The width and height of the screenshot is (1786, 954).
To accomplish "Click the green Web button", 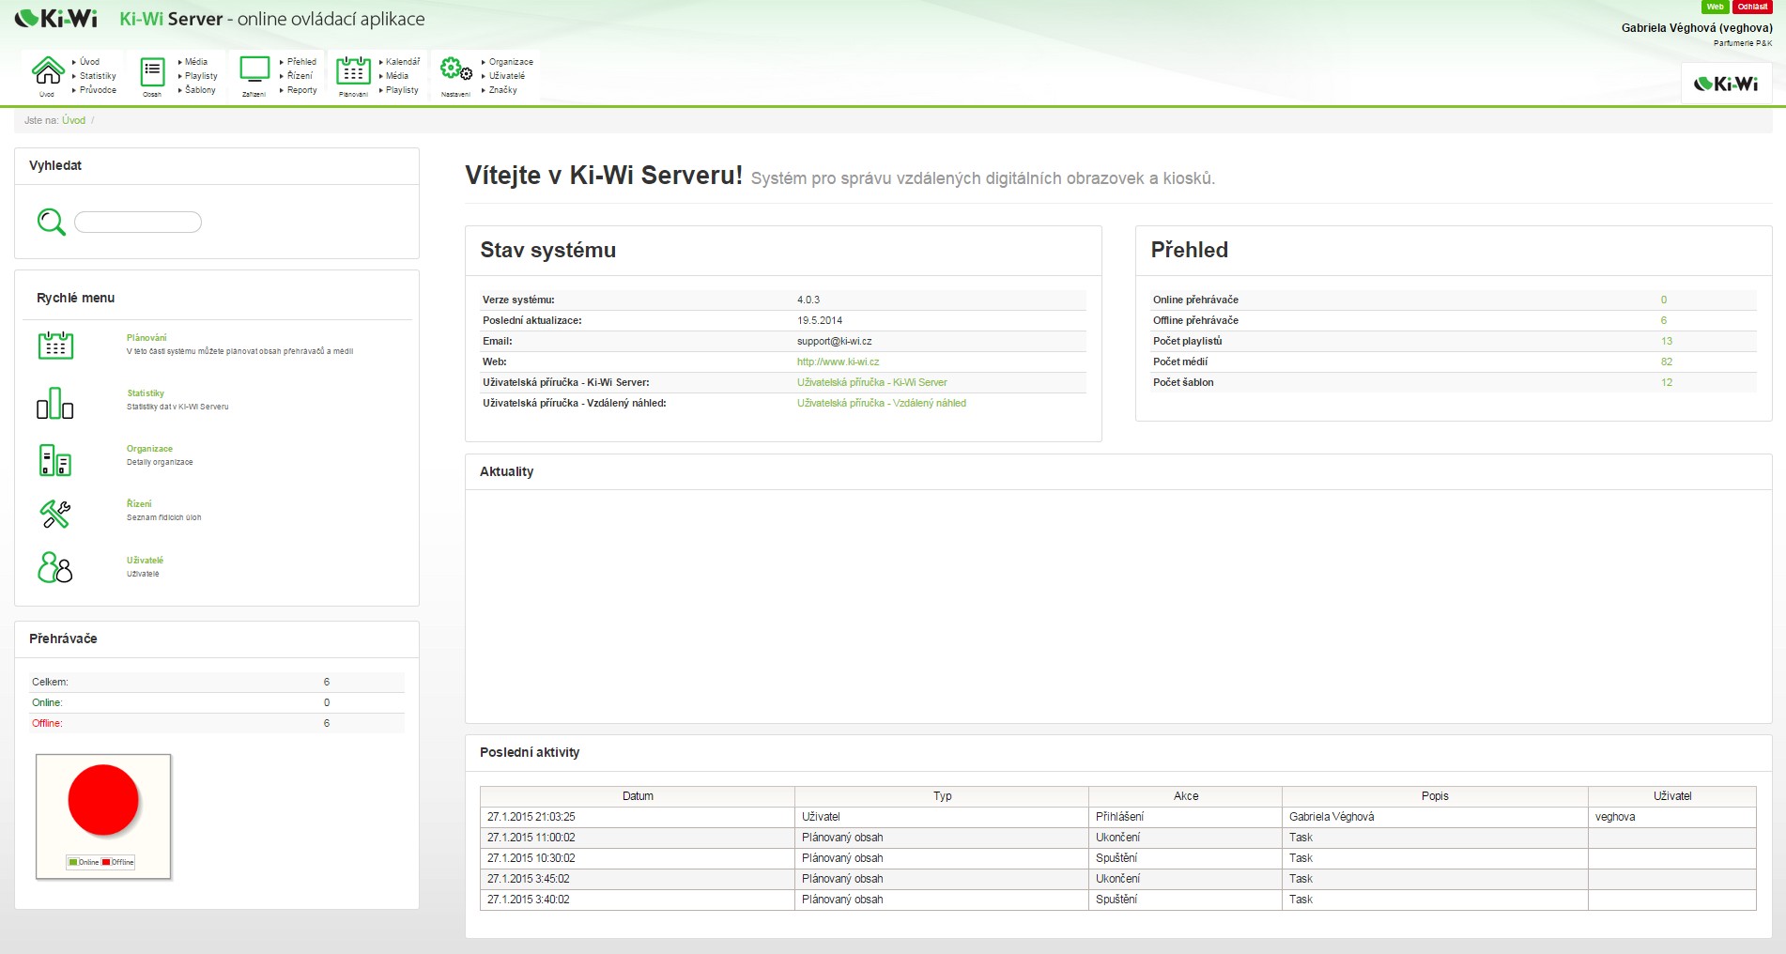I will click(x=1715, y=7).
